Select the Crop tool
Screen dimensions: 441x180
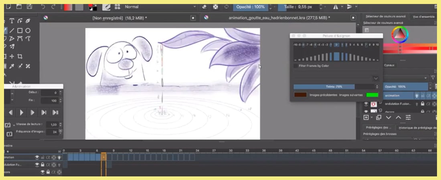point(20,56)
